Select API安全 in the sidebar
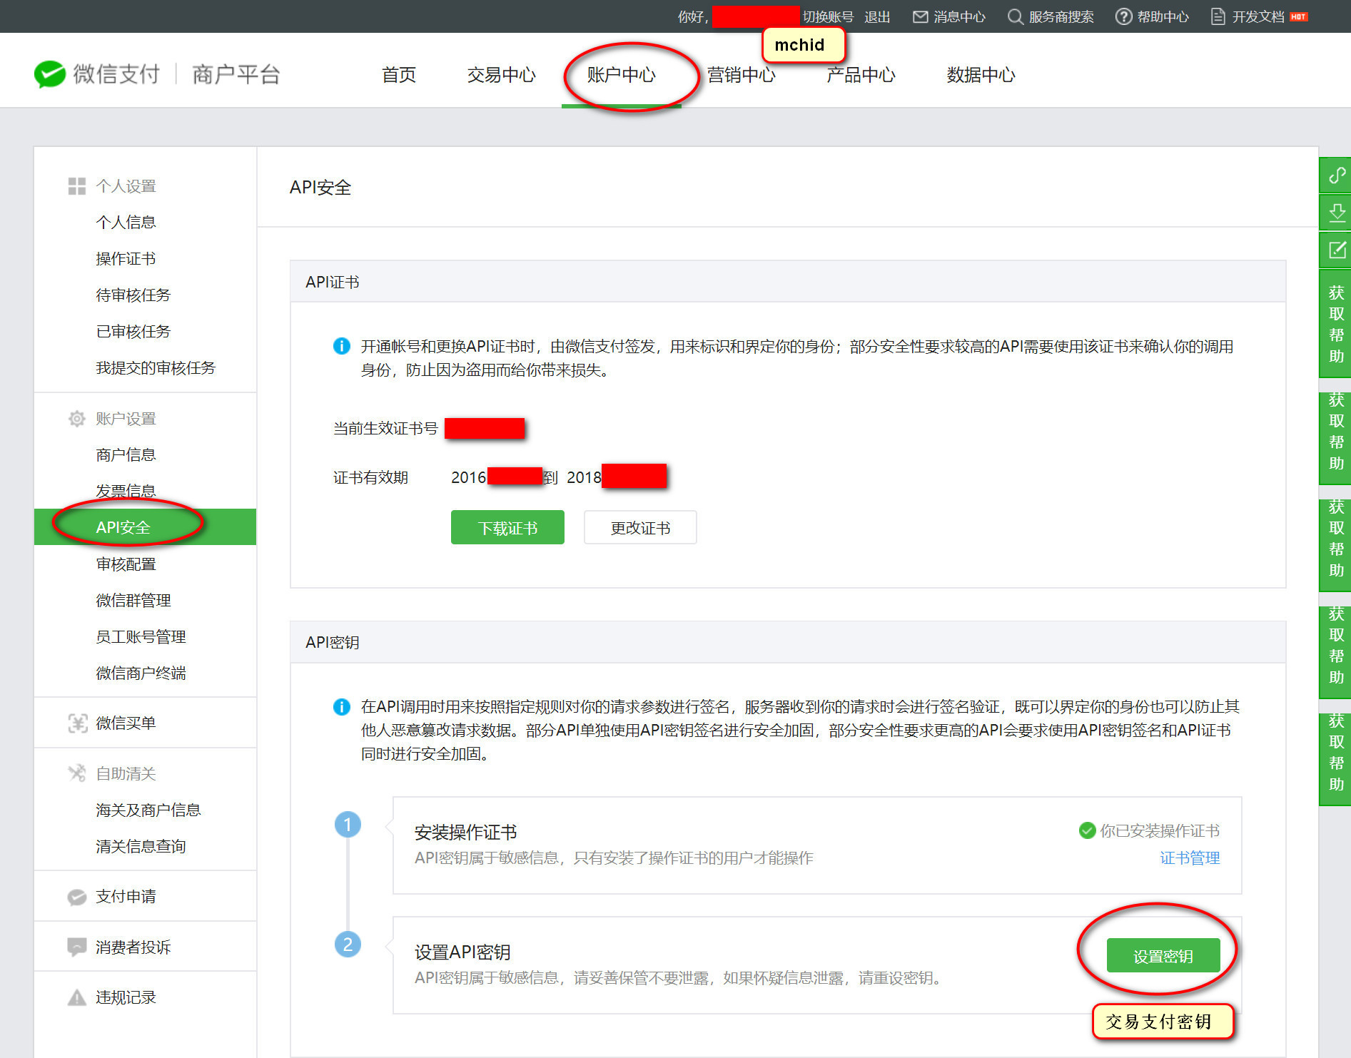This screenshot has width=1351, height=1058. (x=123, y=527)
